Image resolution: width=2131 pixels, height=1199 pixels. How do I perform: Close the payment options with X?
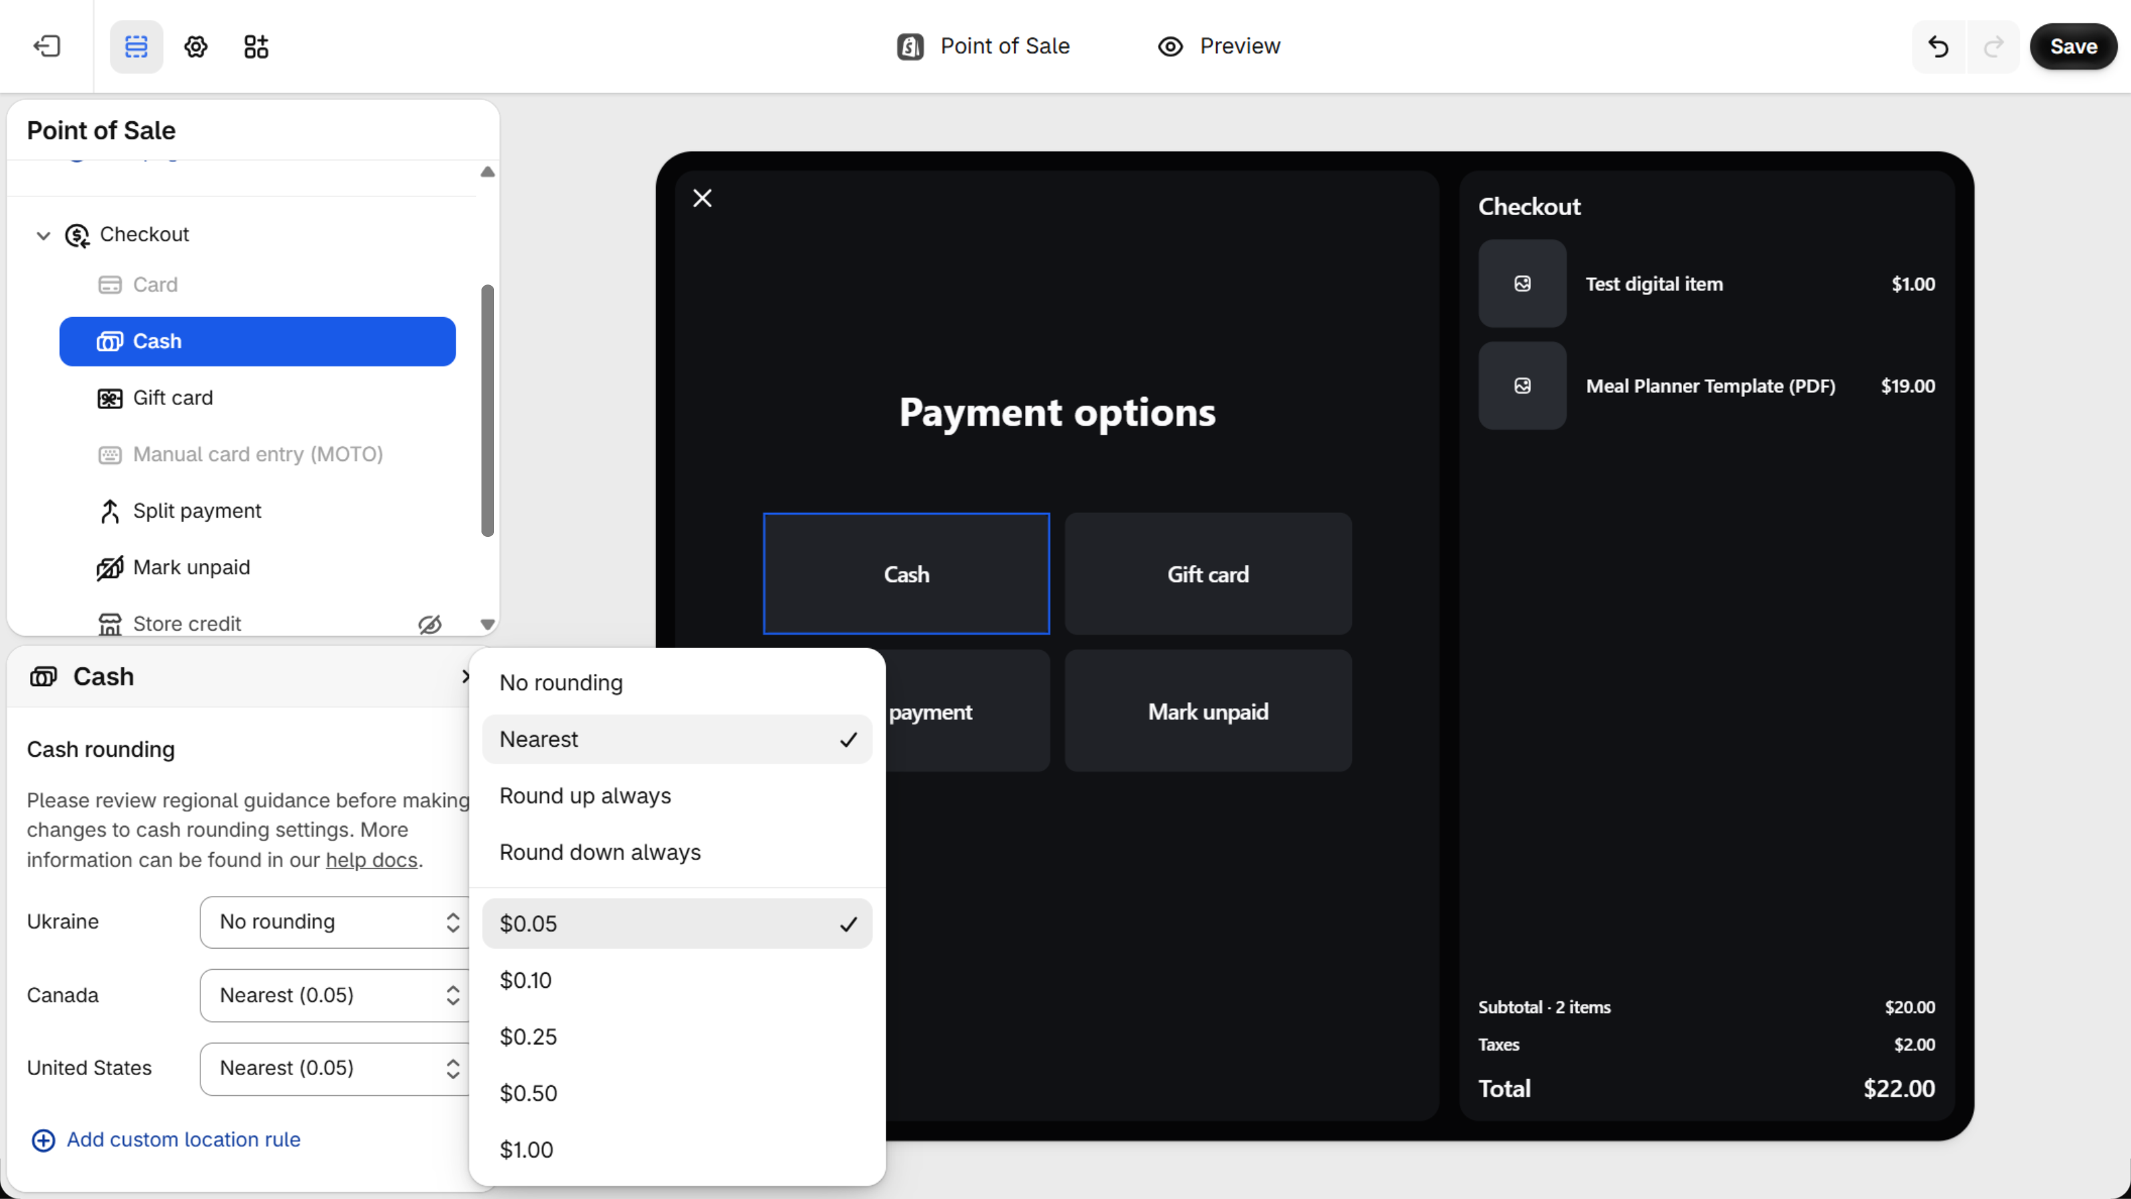[703, 198]
